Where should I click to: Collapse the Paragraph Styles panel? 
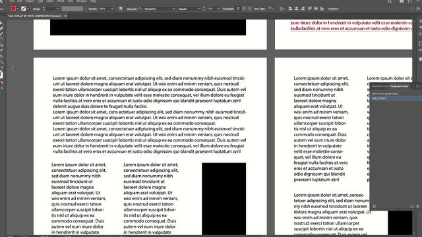click(417, 86)
